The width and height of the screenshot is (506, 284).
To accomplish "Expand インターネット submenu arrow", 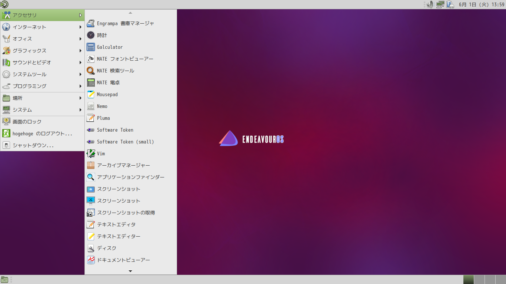I will click(80, 27).
